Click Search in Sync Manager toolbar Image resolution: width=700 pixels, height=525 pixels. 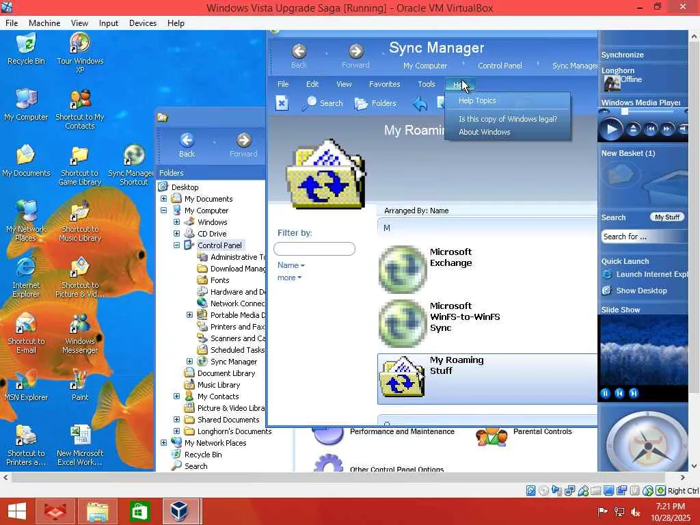pyautogui.click(x=323, y=103)
